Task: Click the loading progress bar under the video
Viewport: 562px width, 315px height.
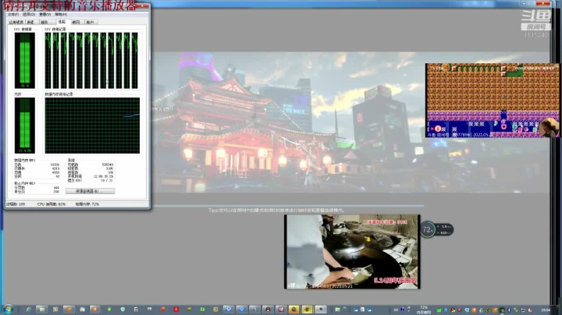Action: [289, 206]
